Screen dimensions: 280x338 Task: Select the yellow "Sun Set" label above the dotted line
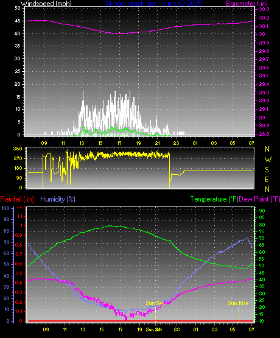[x=155, y=303]
